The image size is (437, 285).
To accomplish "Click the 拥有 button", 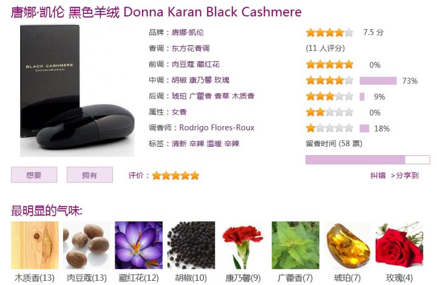I will pos(90,175).
